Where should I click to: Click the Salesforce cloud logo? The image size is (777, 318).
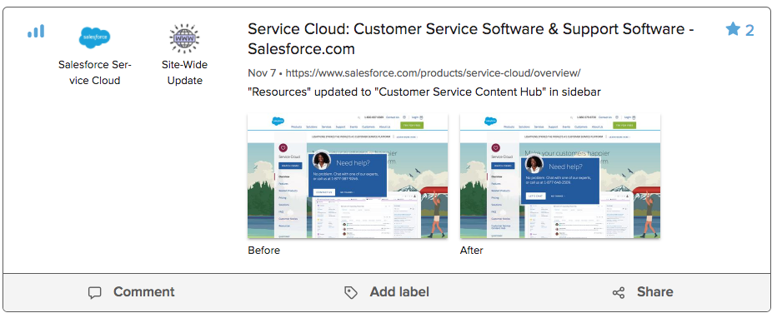(x=94, y=37)
